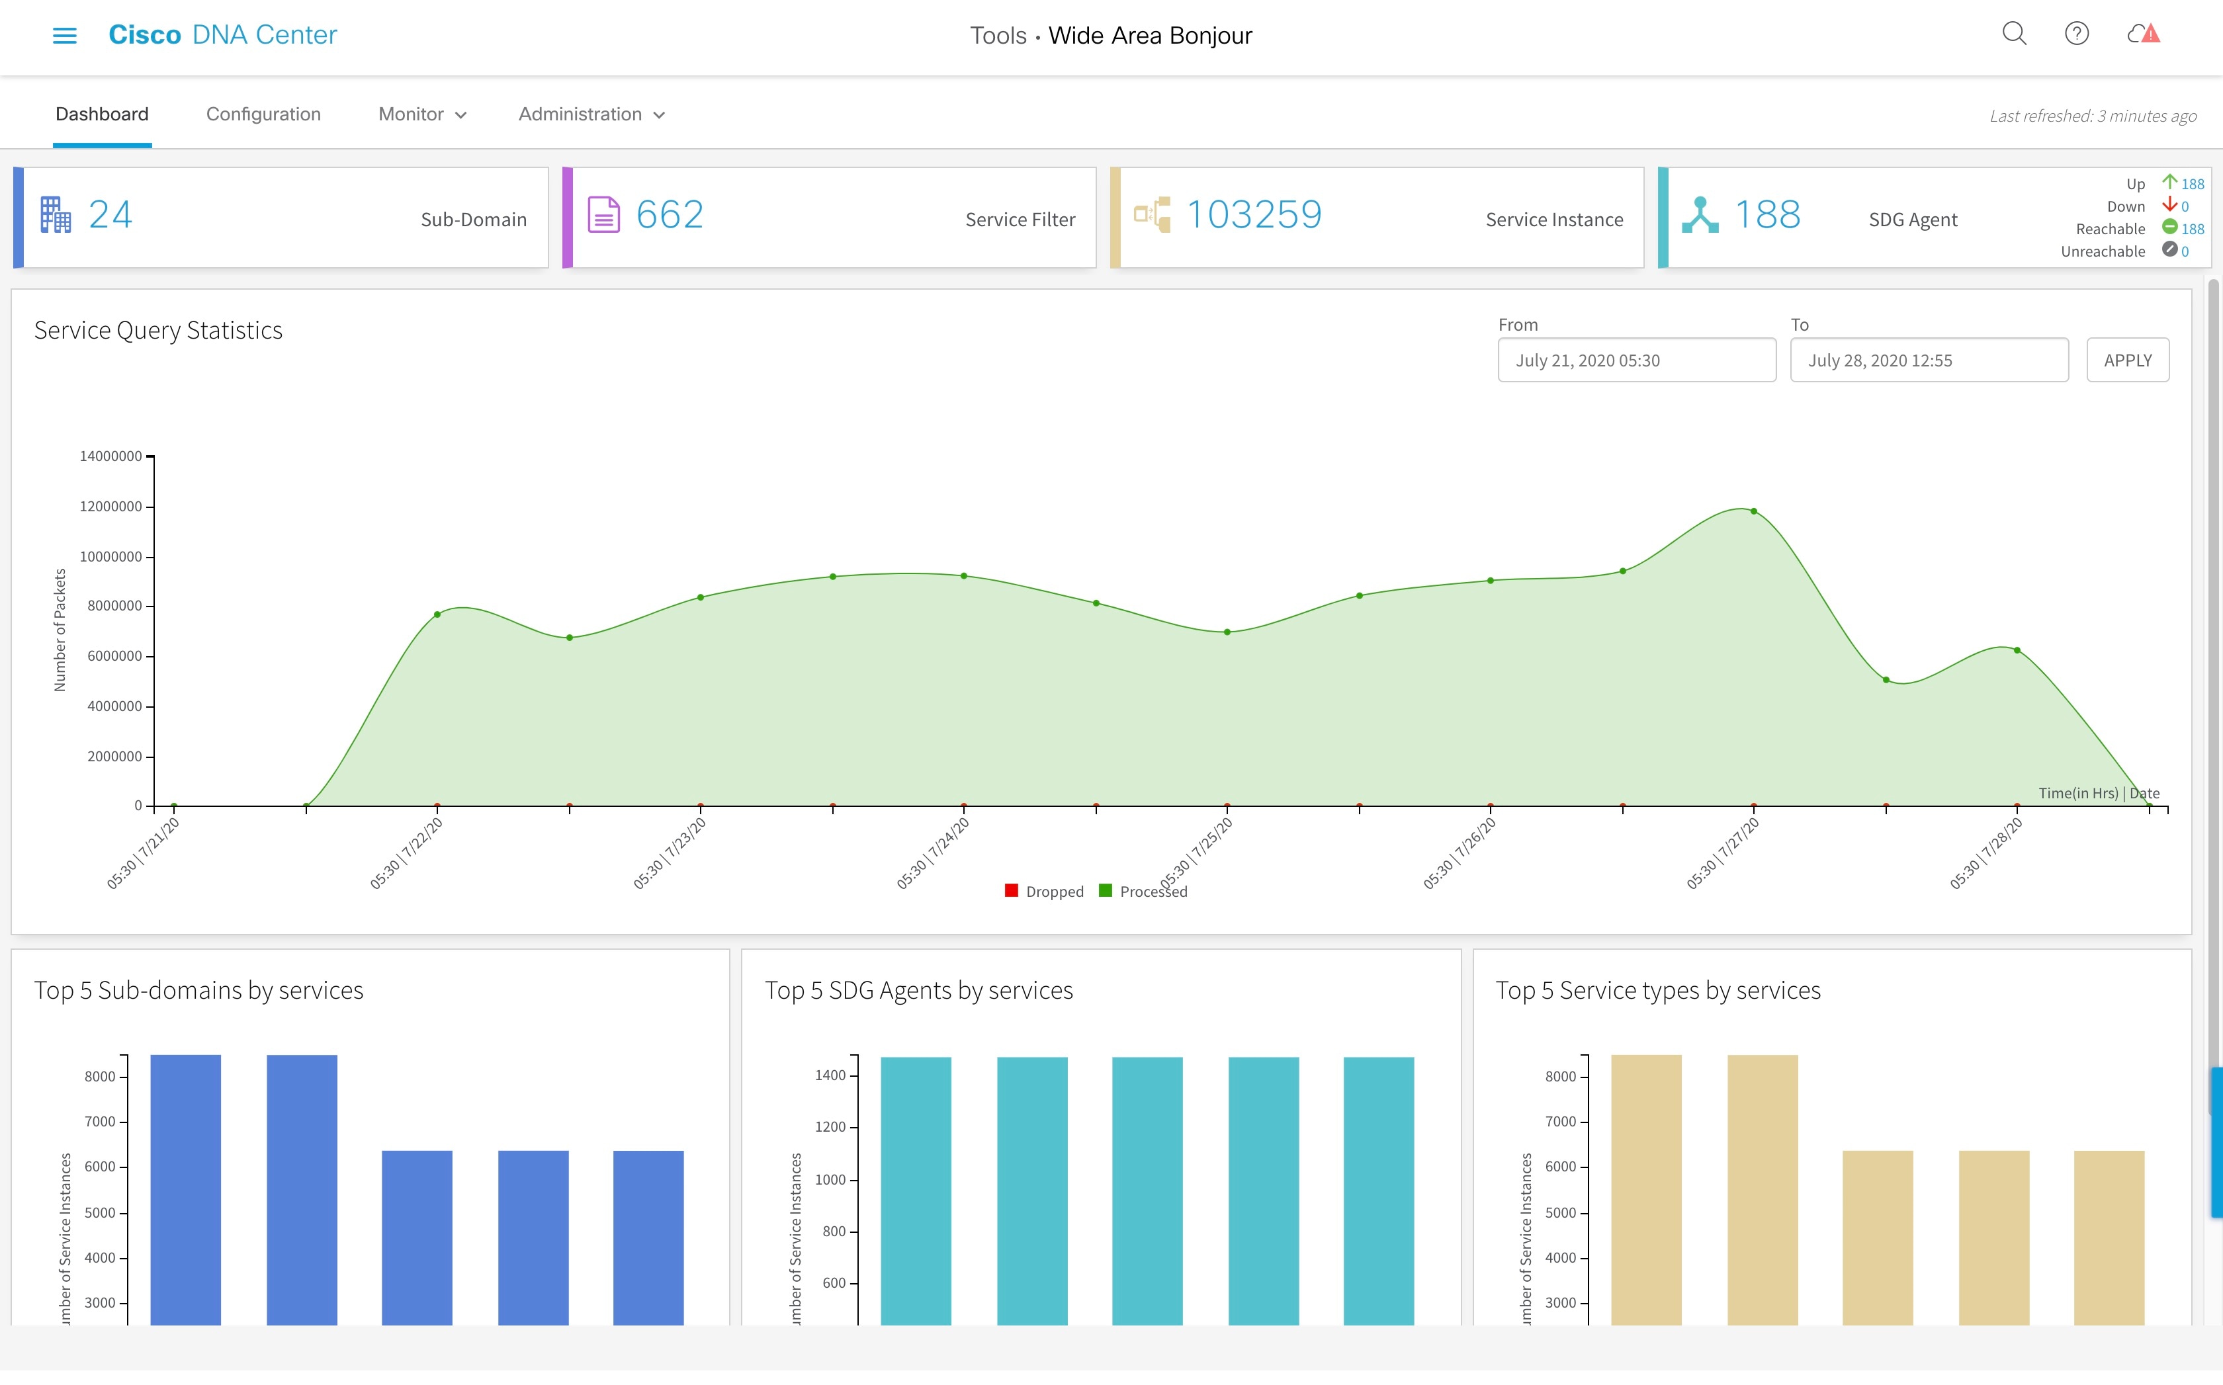Select the Dashboard tab
The height and width of the screenshot is (1385, 2223).
(102, 114)
